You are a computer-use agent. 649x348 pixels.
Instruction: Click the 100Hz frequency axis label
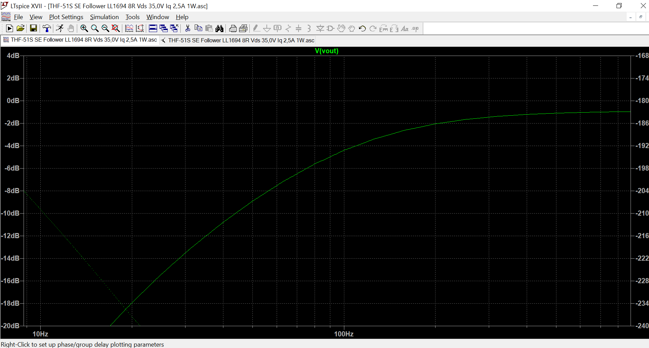344,334
